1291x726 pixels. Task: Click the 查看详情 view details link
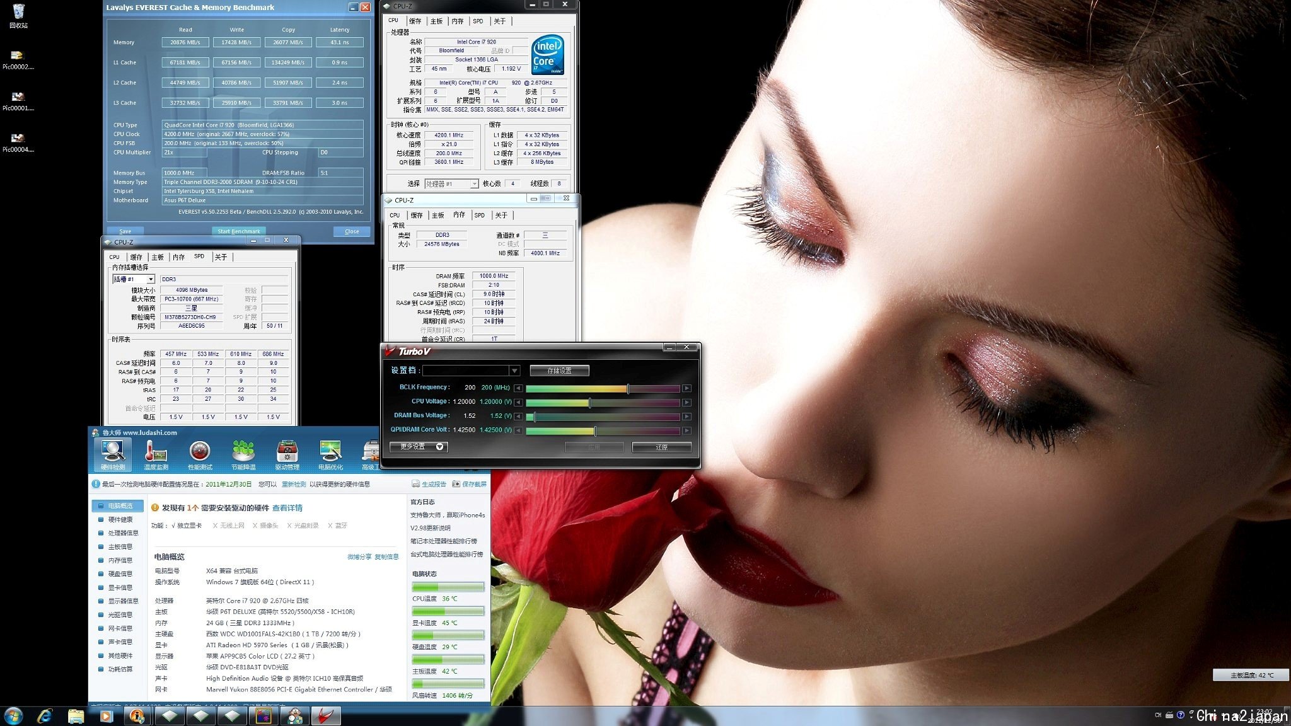[x=287, y=508]
